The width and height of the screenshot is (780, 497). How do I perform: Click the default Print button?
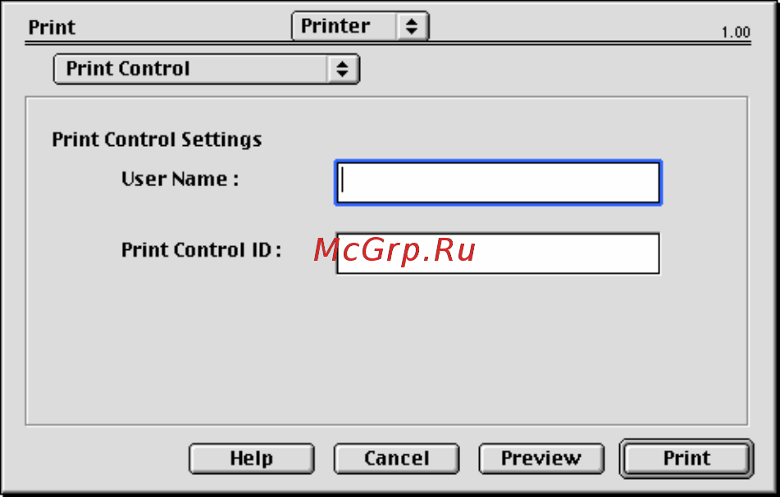[x=686, y=458]
